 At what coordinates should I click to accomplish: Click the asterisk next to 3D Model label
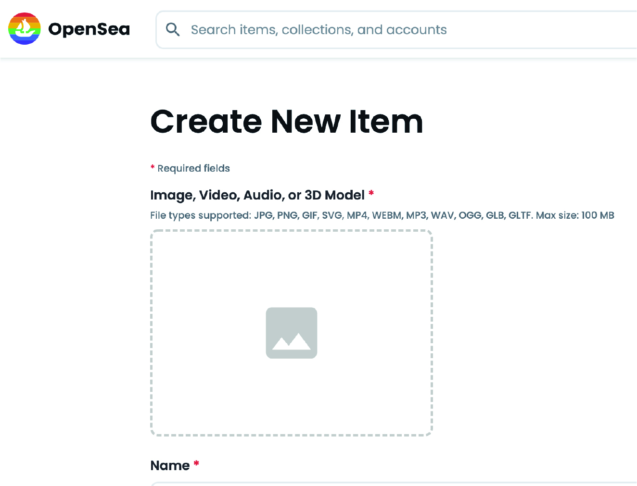tap(371, 193)
